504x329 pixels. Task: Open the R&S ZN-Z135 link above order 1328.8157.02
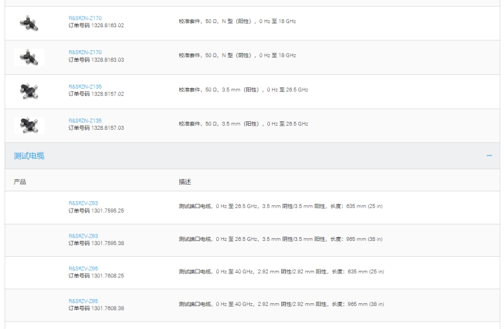click(85, 86)
